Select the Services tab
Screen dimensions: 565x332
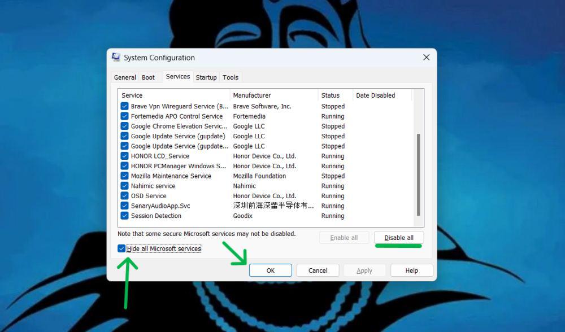click(177, 76)
